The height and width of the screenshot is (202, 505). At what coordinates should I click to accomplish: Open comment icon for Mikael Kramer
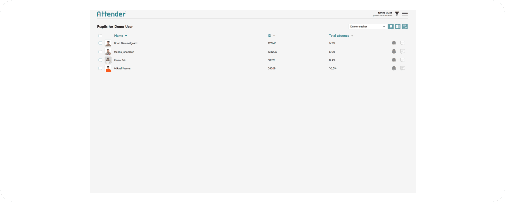click(x=402, y=68)
